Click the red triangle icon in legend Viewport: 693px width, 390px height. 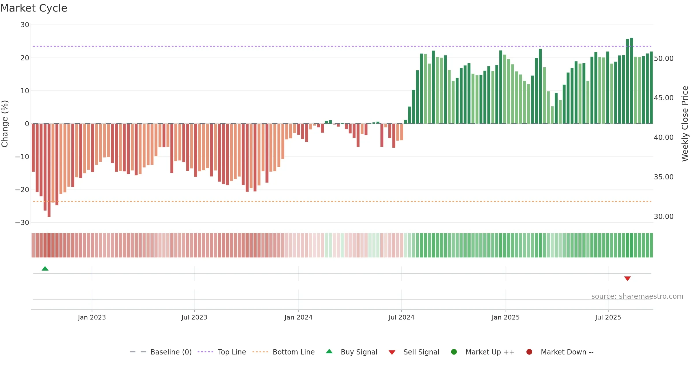(392, 352)
